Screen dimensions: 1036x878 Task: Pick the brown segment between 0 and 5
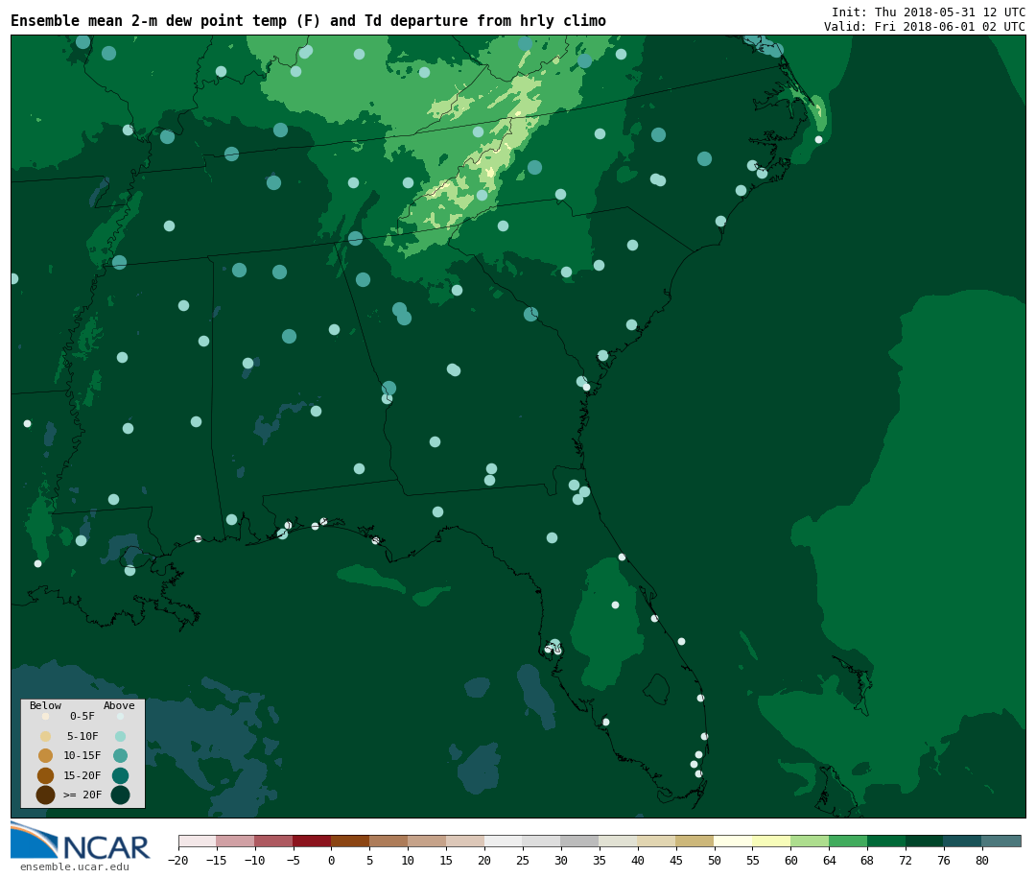351,841
